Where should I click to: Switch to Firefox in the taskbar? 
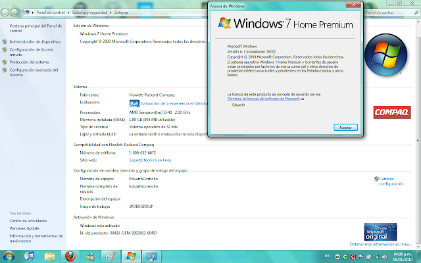(70, 256)
